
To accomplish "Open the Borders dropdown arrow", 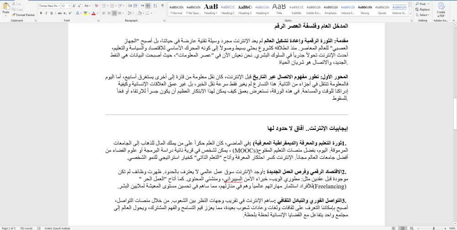I will 151,13.
